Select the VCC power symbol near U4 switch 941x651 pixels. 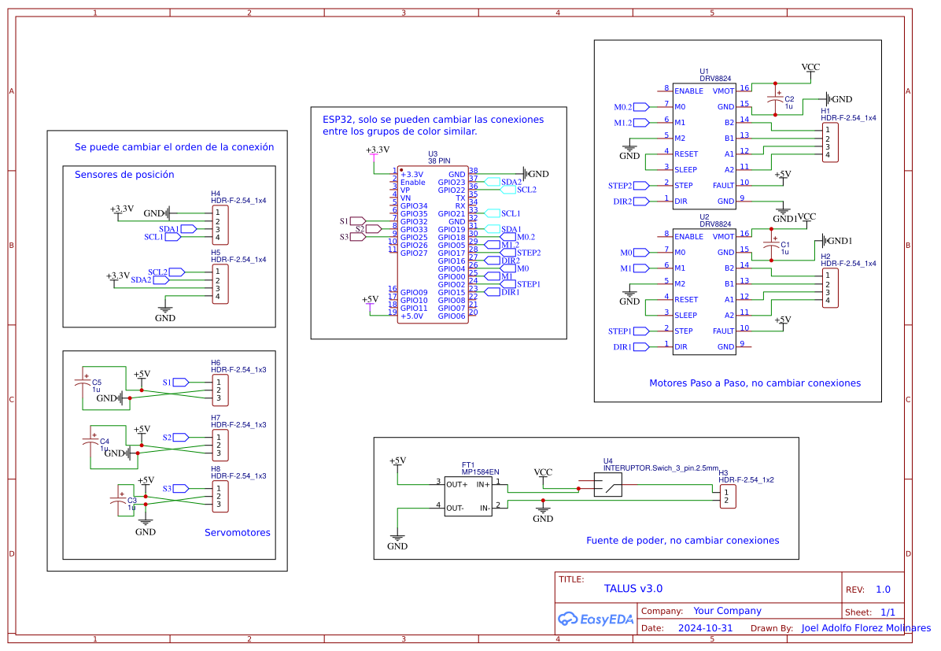[543, 474]
